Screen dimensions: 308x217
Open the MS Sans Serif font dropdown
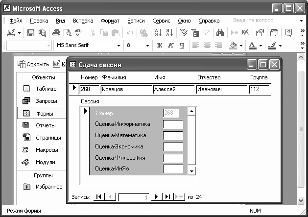point(118,46)
